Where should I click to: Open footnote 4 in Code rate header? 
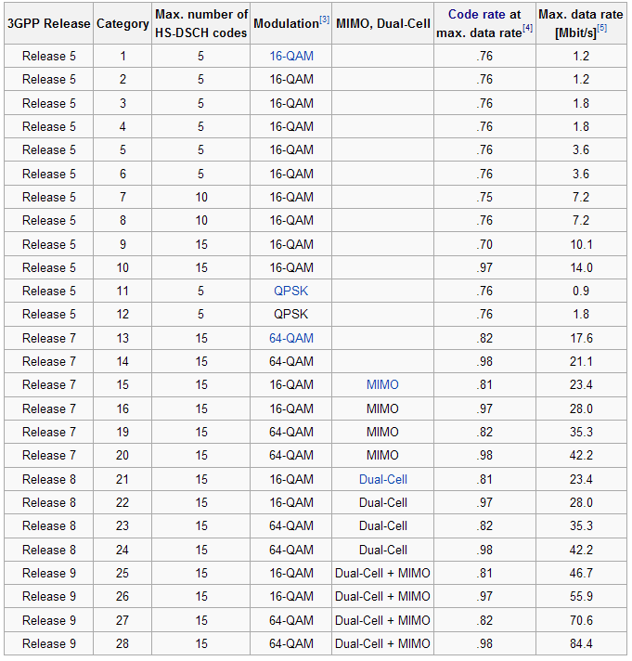click(527, 28)
